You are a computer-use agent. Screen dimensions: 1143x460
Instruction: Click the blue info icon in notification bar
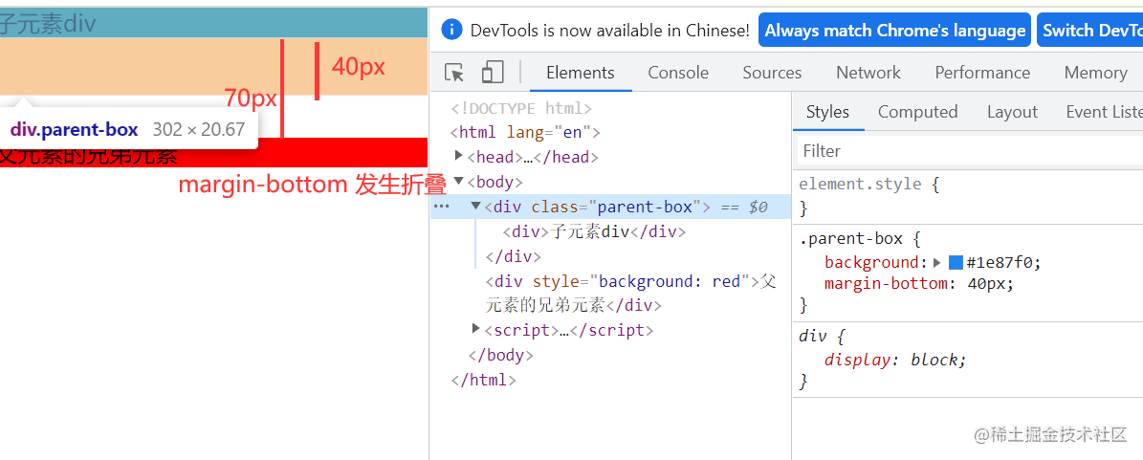[451, 30]
